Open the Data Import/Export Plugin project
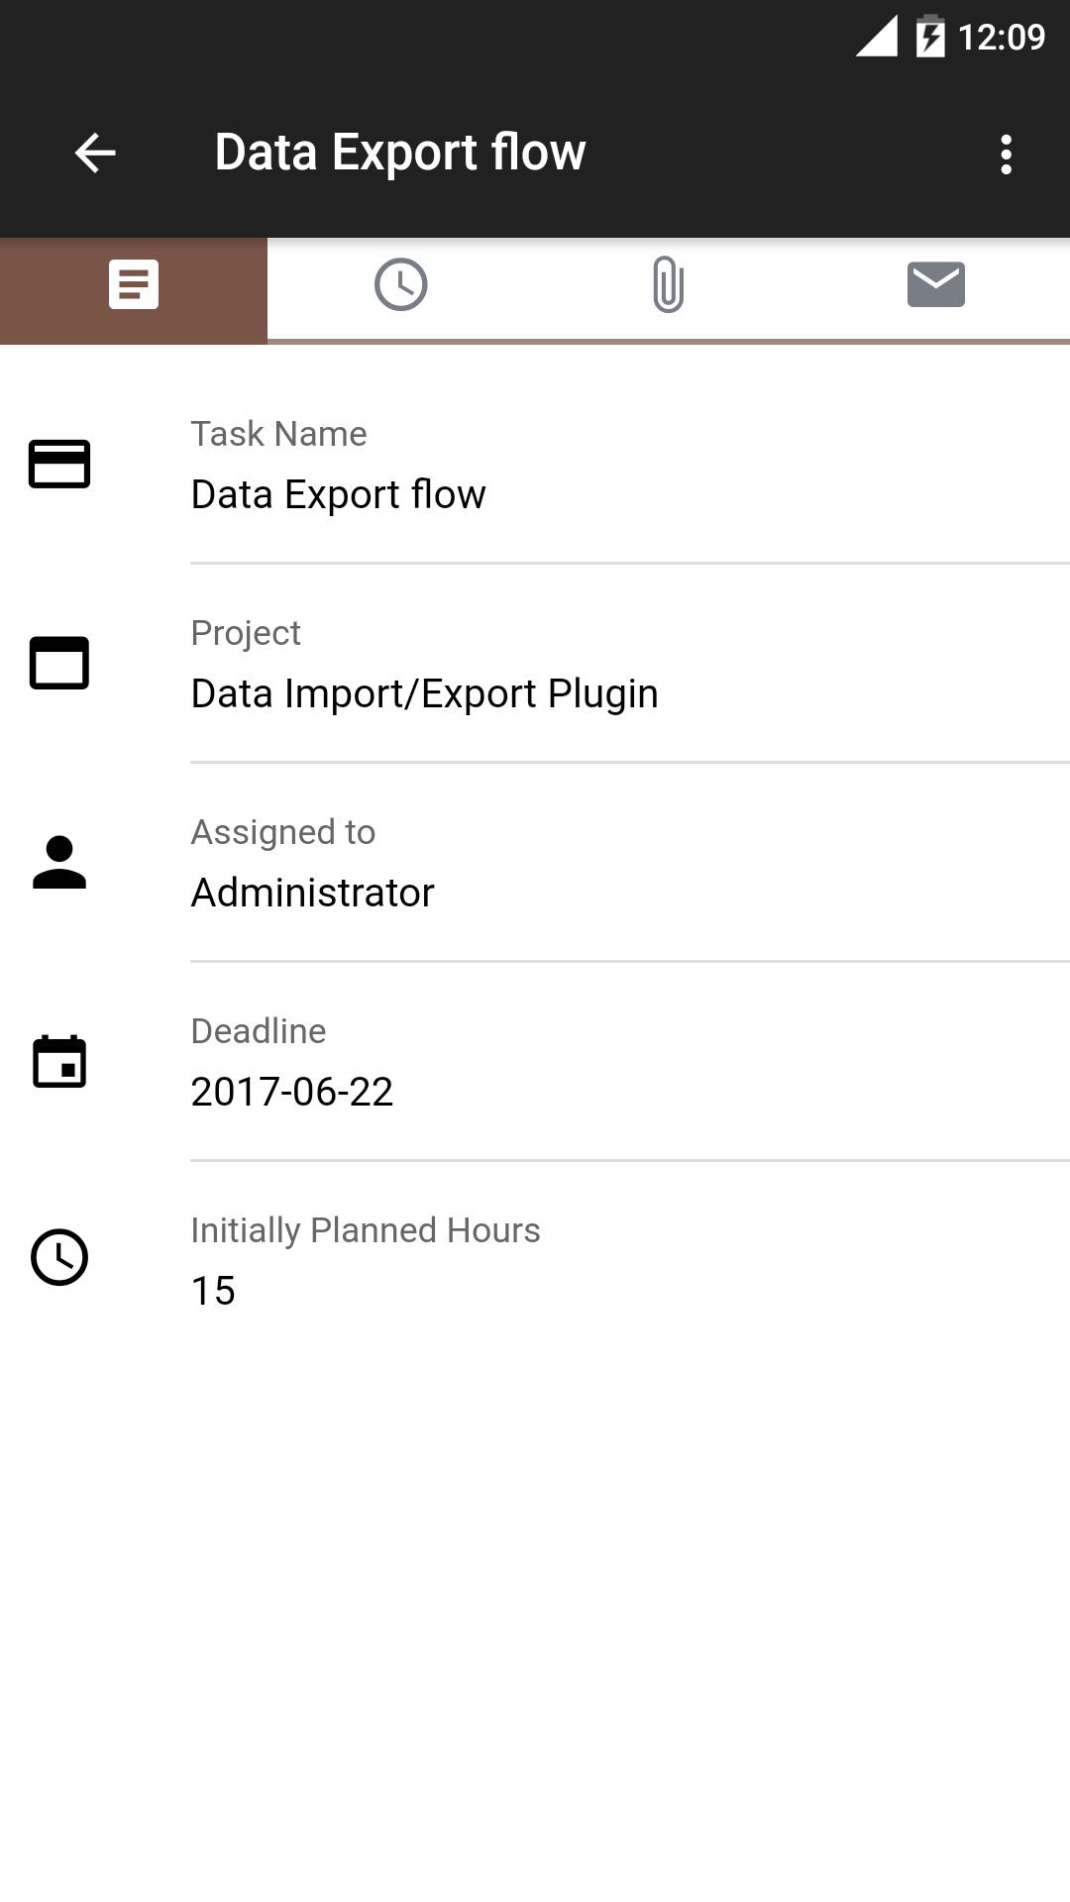This screenshot has height=1902, width=1070. [424, 693]
